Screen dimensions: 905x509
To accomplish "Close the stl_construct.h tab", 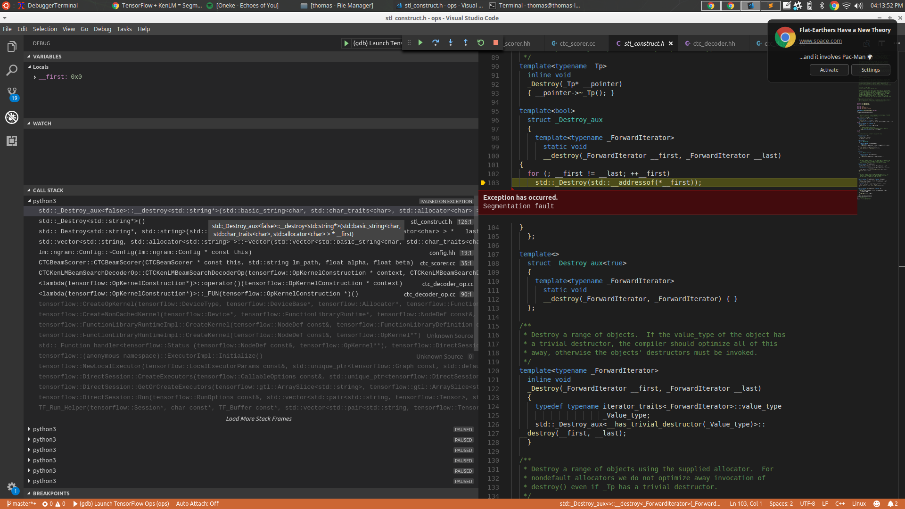I will tap(671, 43).
